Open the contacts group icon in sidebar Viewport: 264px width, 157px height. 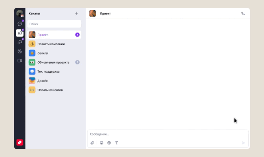(20, 51)
